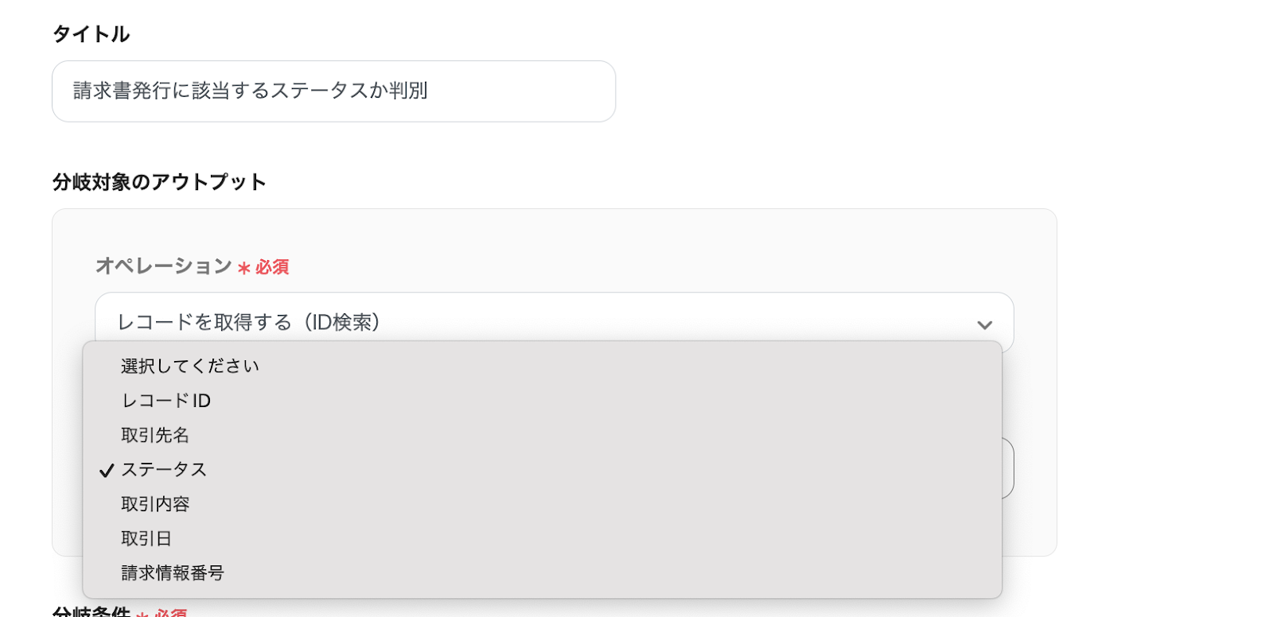Select 取引日 in the dropdown list
This screenshot has height=617, width=1273.
click(146, 538)
